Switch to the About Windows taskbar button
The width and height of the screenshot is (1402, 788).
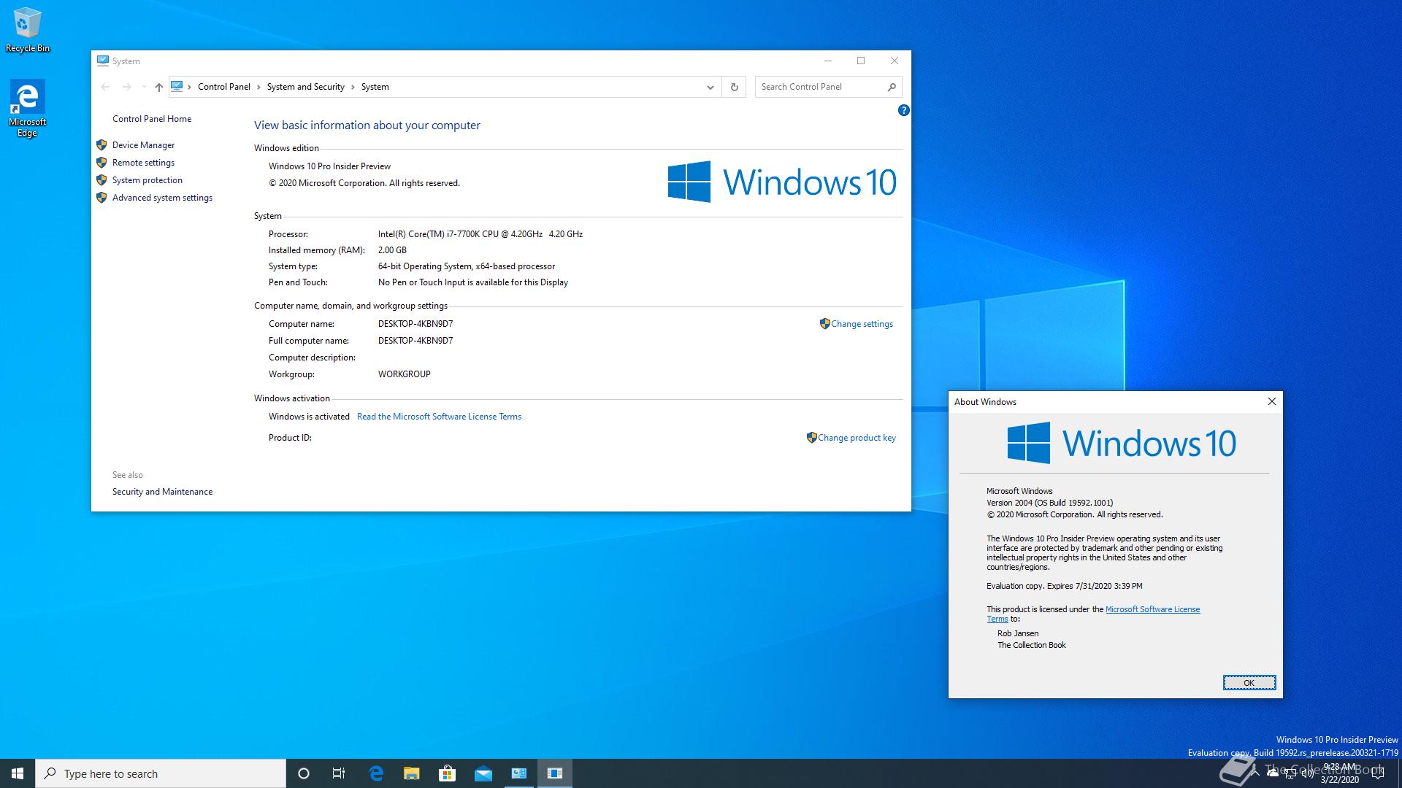click(555, 773)
